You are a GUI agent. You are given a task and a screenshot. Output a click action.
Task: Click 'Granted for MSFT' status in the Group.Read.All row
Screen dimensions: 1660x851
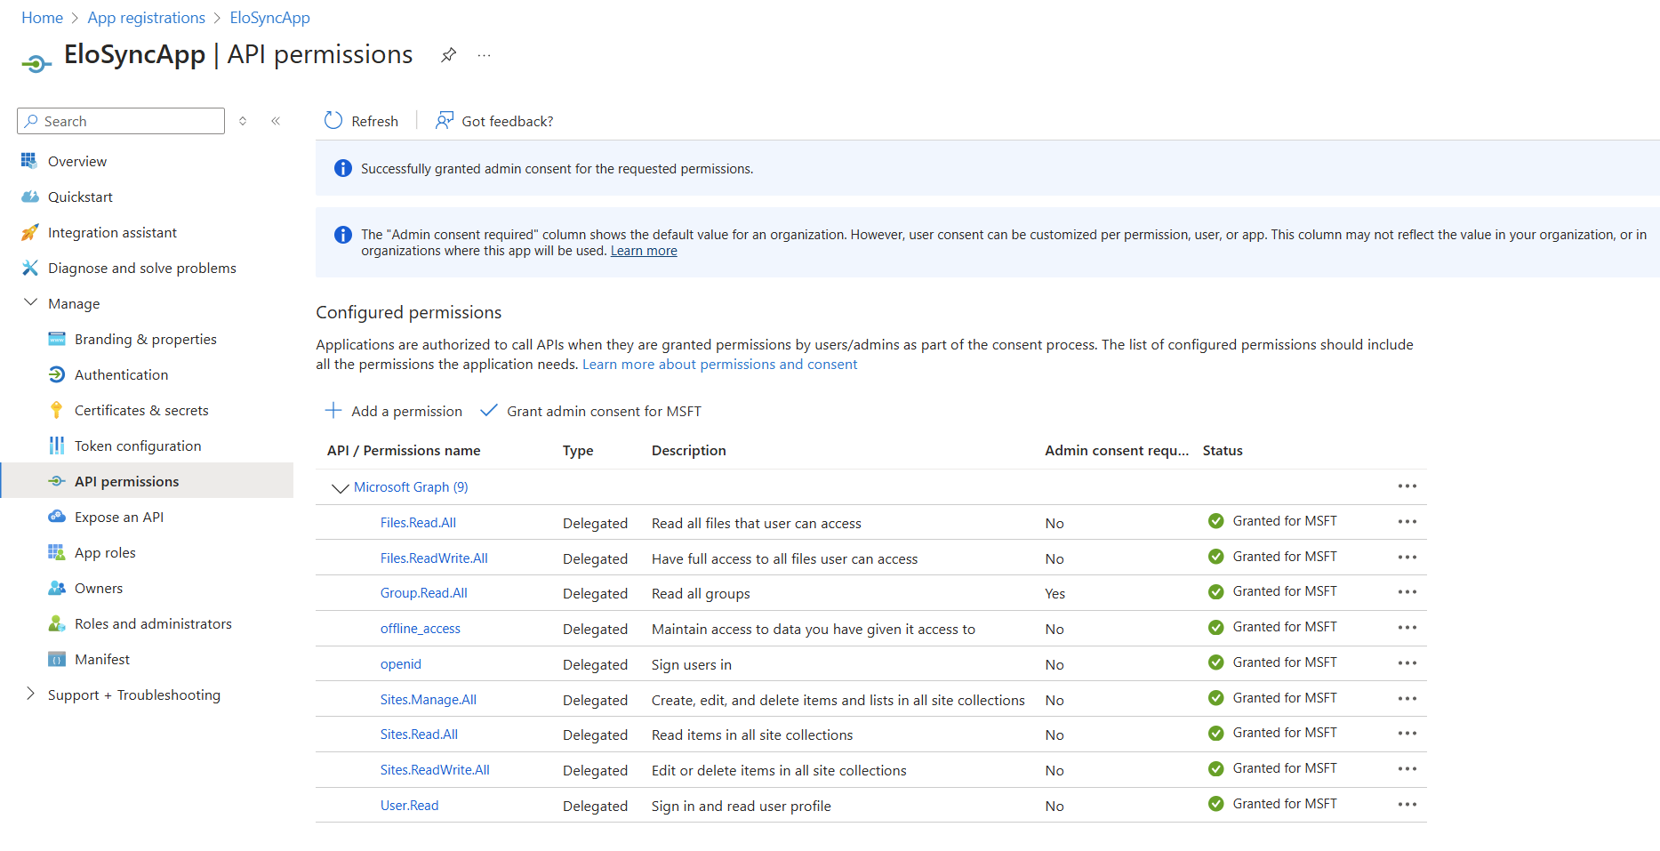pyautogui.click(x=1285, y=591)
